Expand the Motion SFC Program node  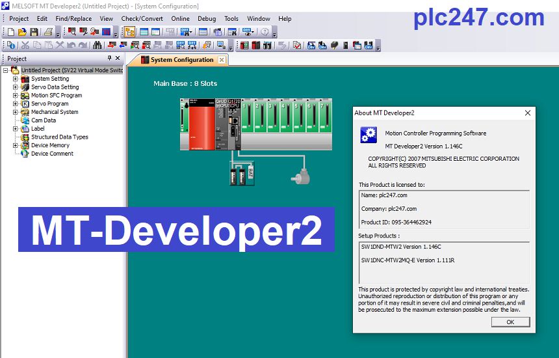(15, 95)
